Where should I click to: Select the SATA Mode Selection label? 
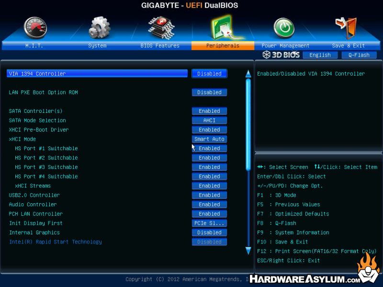(x=37, y=121)
